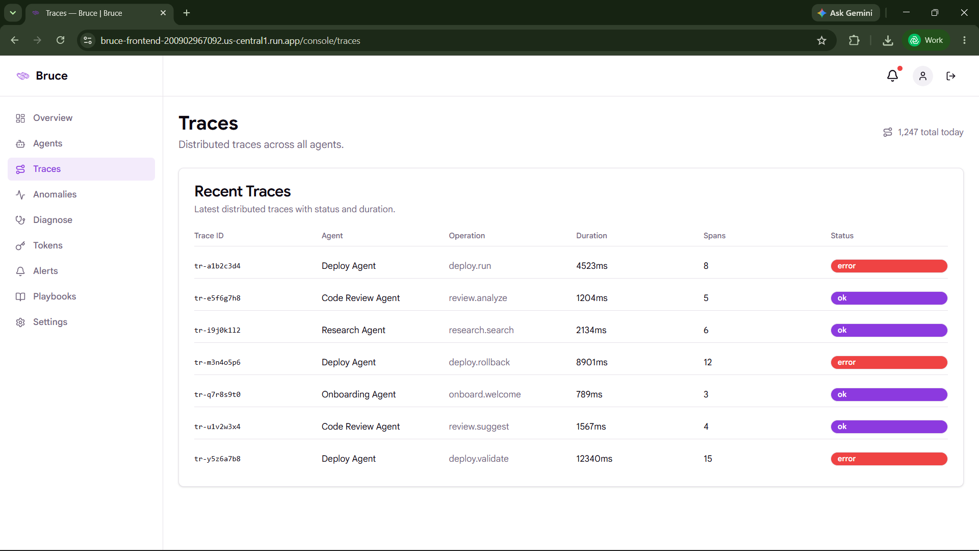This screenshot has height=551, width=979.
Task: Open the browser downloads icon
Action: pos(888,40)
